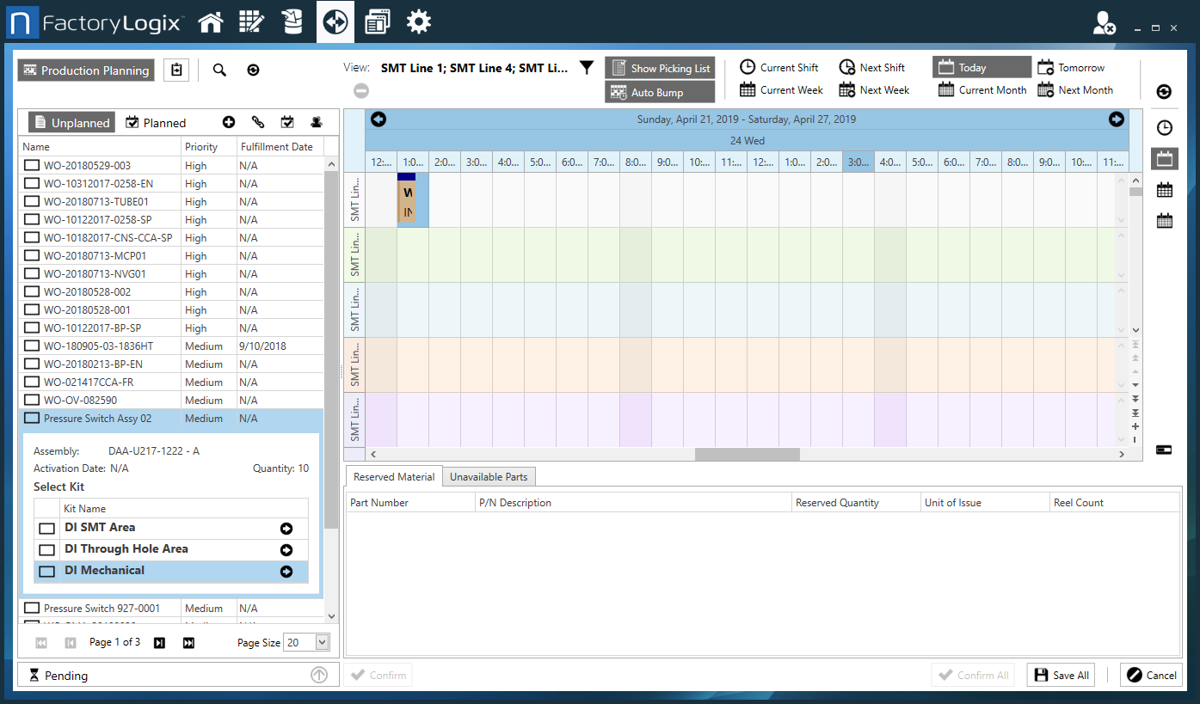Switch to the Unavailable Parts tab
The width and height of the screenshot is (1200, 704).
489,475
